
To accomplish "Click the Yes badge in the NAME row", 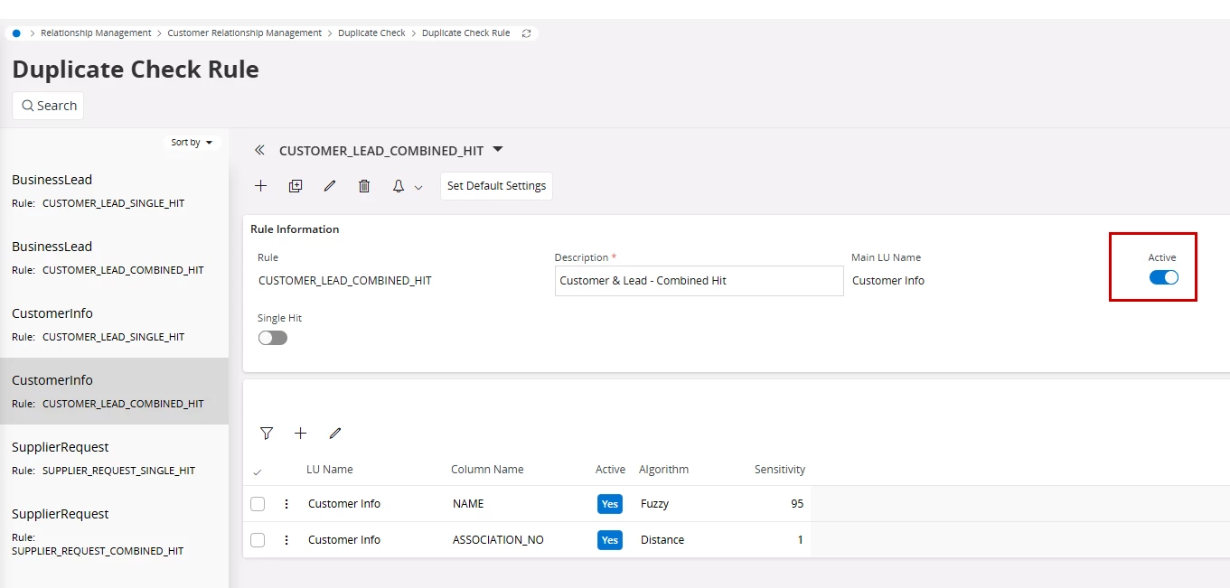I will [610, 504].
